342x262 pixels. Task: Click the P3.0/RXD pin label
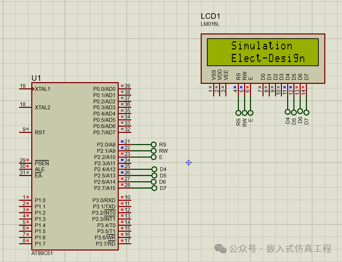[104, 200]
